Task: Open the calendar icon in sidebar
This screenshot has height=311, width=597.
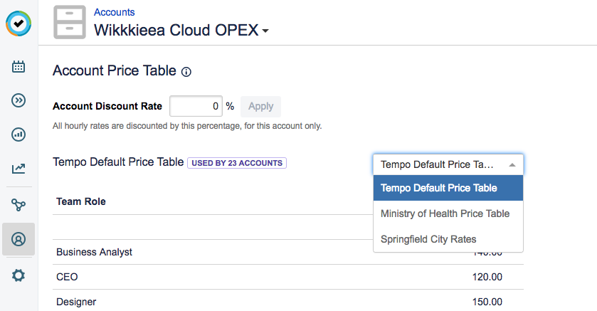Action: (x=19, y=67)
